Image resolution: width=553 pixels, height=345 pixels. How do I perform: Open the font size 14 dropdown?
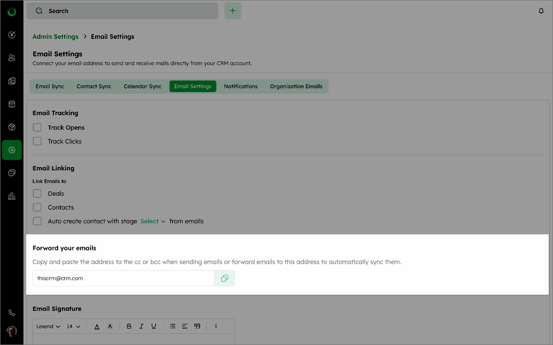(x=73, y=326)
